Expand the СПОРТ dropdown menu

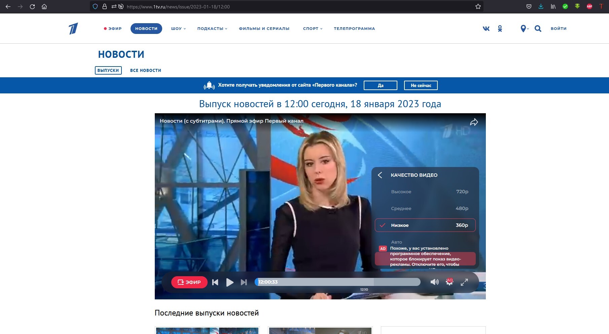coord(313,29)
